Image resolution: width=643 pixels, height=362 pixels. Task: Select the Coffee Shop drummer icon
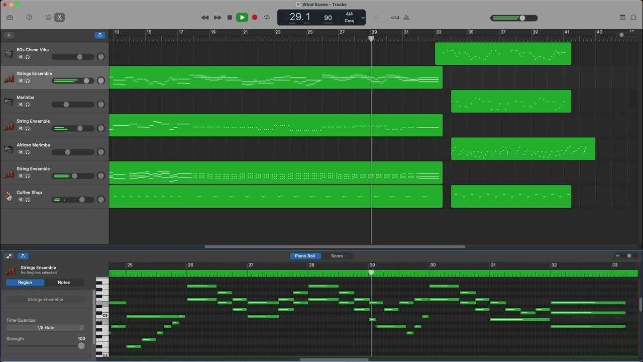tap(8, 196)
